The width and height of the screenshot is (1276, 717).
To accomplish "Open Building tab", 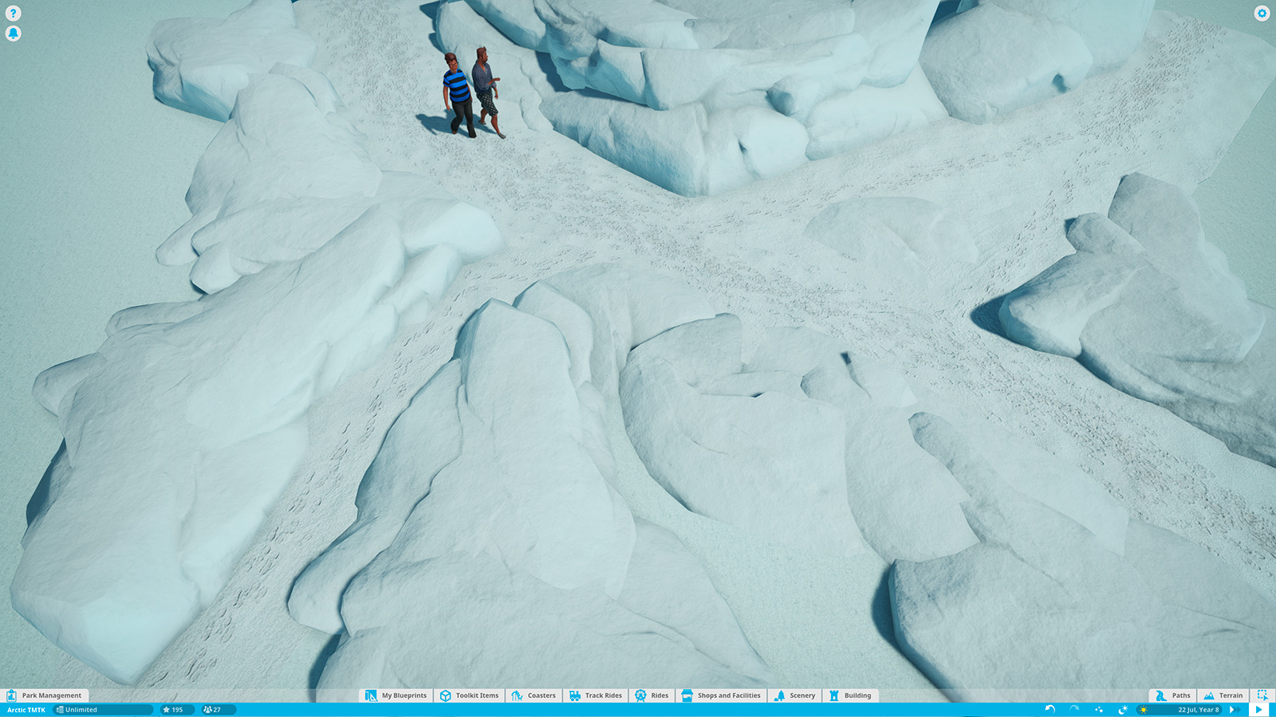I will point(850,695).
